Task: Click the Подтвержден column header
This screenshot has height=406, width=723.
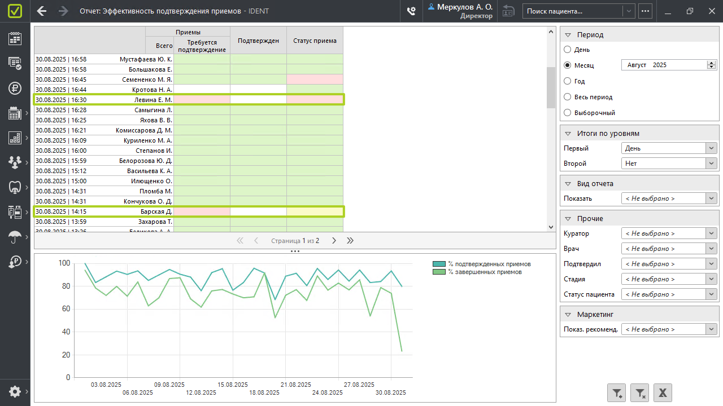Action: [258, 41]
